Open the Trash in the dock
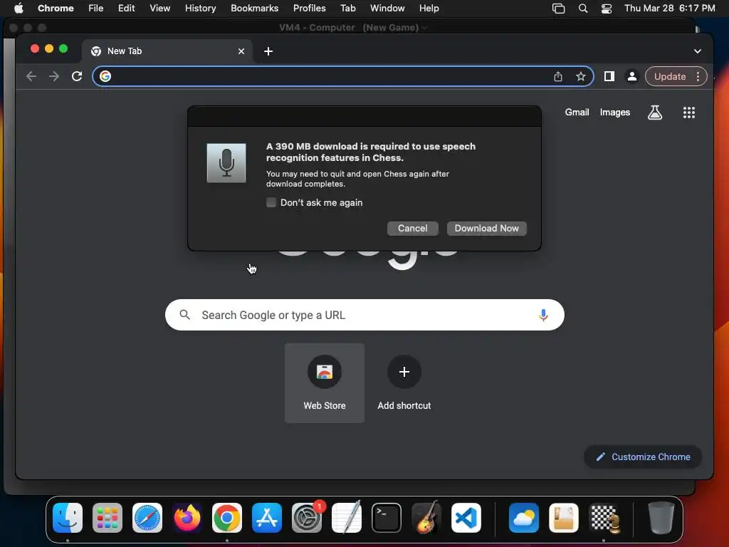 pos(661,518)
